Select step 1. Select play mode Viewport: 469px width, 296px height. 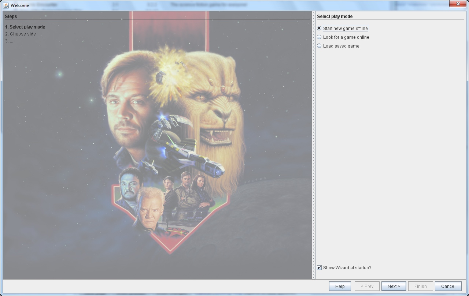tap(25, 27)
